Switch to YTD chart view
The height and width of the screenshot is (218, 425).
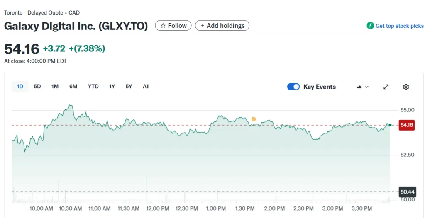click(93, 87)
